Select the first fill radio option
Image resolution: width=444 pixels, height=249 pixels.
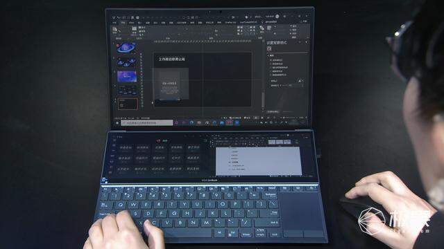[271, 60]
